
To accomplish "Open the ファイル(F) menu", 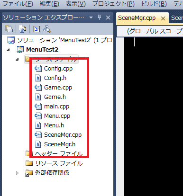I will (18, 4).
